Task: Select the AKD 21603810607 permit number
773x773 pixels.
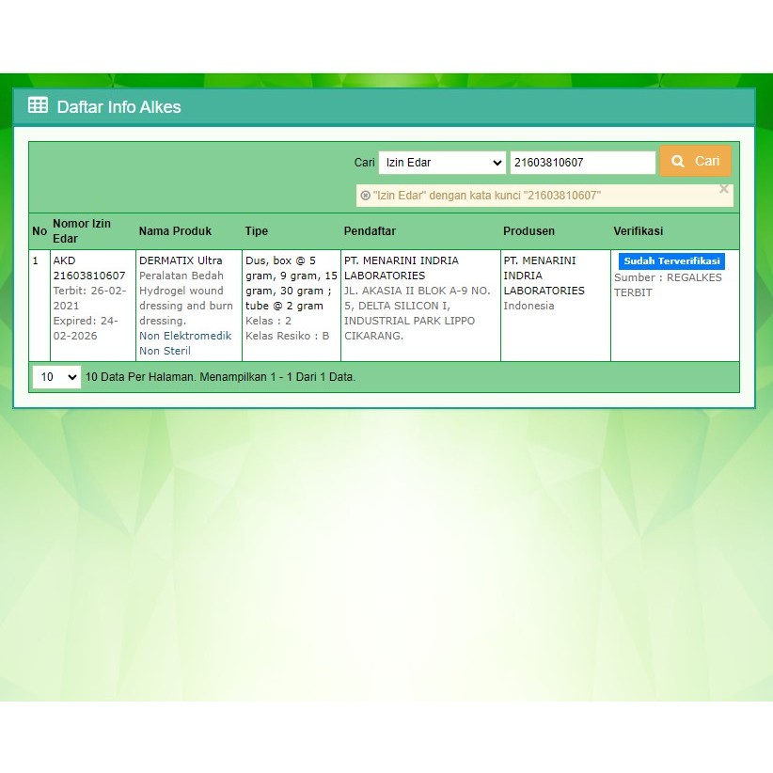Action: (89, 268)
